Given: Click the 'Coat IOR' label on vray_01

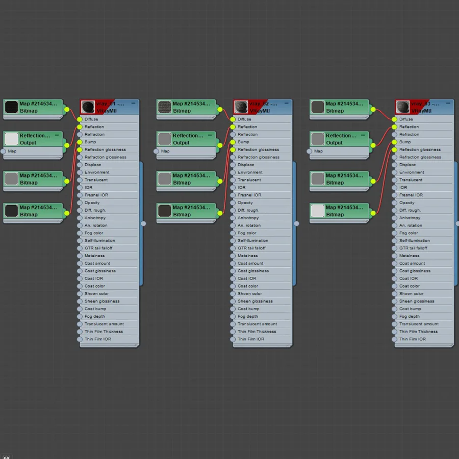Looking at the screenshot, I should tap(94, 278).
